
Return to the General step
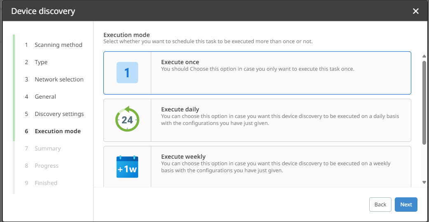[x=45, y=97]
